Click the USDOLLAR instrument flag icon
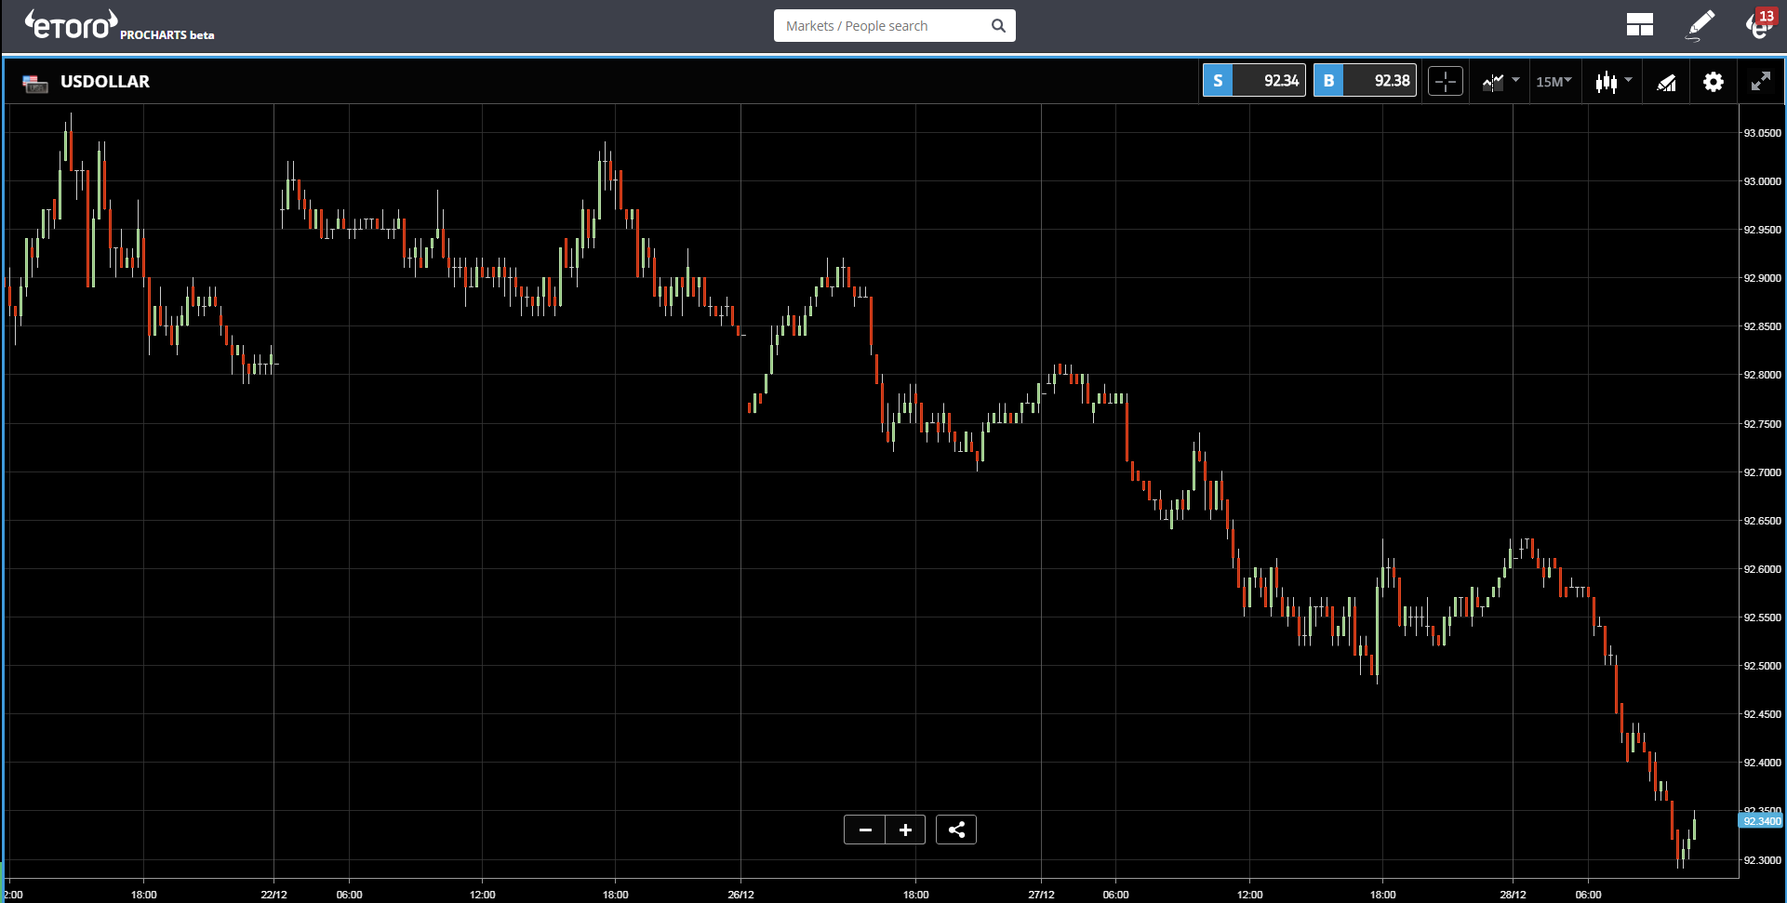Image resolution: width=1787 pixels, height=903 pixels. [35, 84]
